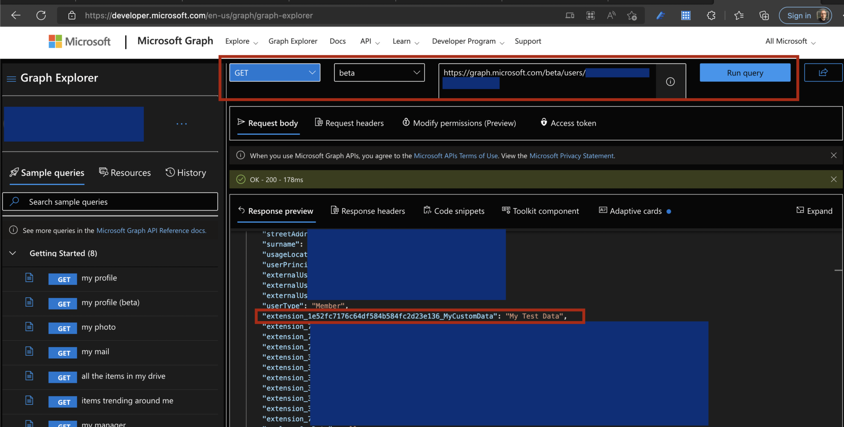The image size is (844, 427).
Task: Open the browser favorites star list icon
Action: pyautogui.click(x=739, y=16)
